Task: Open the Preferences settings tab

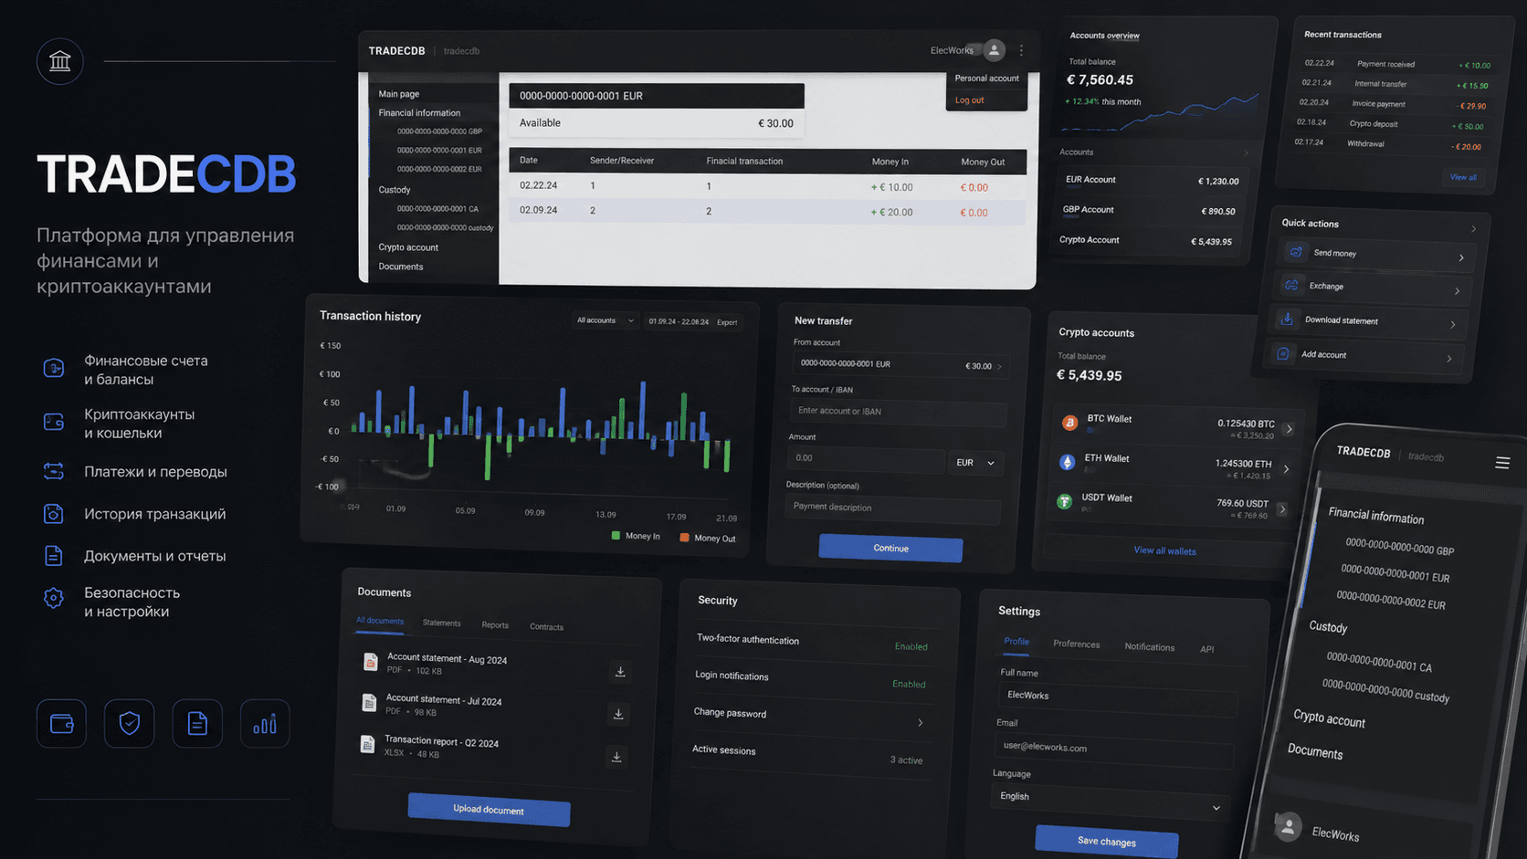Action: point(1076,644)
